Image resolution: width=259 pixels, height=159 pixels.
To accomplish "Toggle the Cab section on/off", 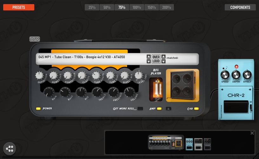I will point(196,108).
